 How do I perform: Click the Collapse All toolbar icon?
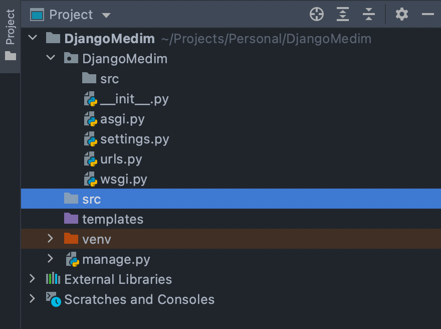[x=369, y=14]
